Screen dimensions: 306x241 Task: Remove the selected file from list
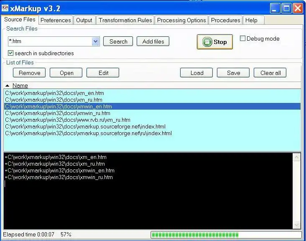pos(29,73)
